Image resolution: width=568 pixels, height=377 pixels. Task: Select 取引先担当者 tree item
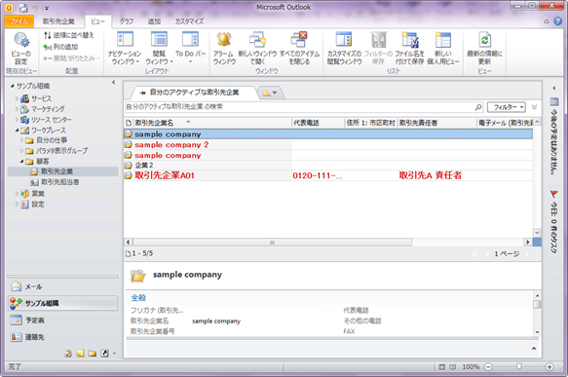pyautogui.click(x=59, y=182)
